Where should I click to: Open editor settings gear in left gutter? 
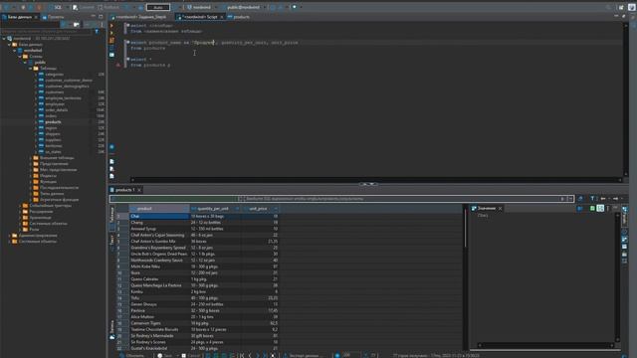(112, 147)
